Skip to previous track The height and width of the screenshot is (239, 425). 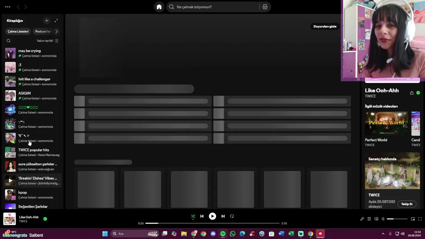202,216
